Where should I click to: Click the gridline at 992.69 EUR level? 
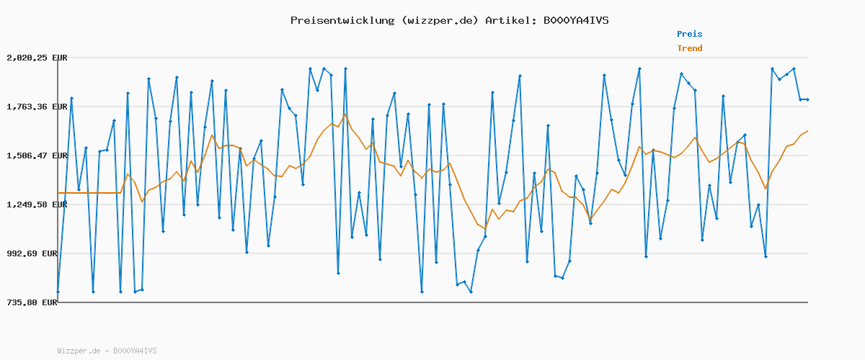click(432, 253)
